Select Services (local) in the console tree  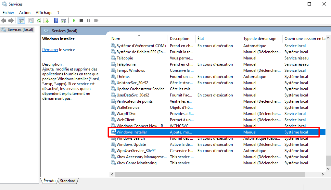tap(20, 30)
